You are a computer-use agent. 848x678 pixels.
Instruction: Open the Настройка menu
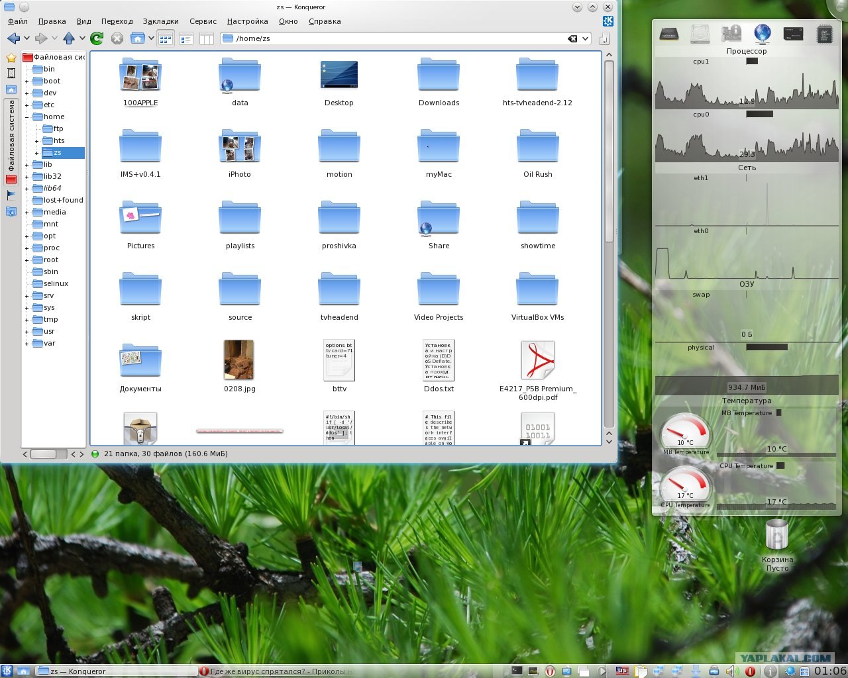point(247,21)
